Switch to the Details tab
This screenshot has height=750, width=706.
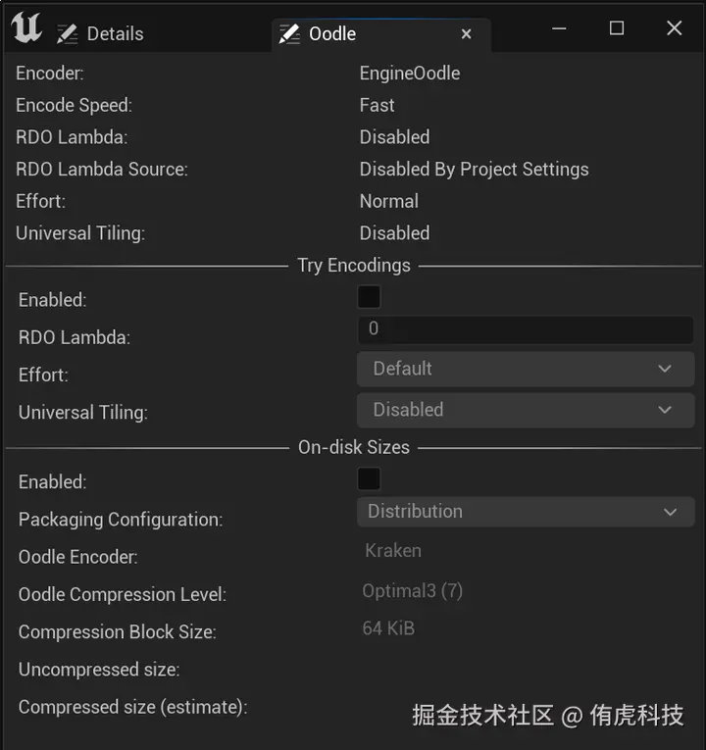pyautogui.click(x=115, y=34)
